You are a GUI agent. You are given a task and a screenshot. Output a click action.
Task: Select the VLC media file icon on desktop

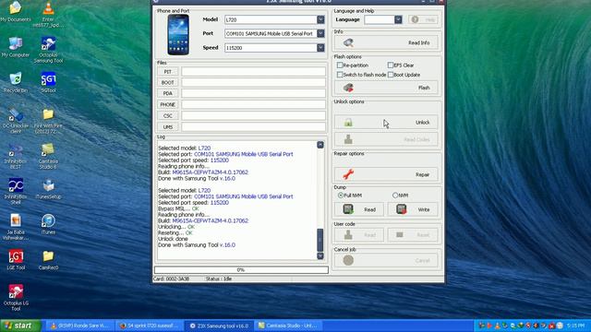point(48,15)
